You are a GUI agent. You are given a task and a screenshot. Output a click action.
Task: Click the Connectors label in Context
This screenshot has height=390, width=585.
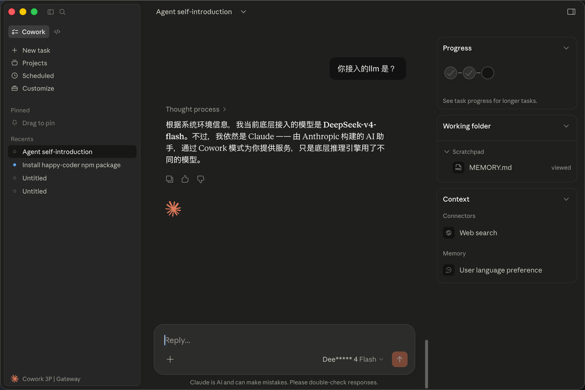(x=459, y=216)
